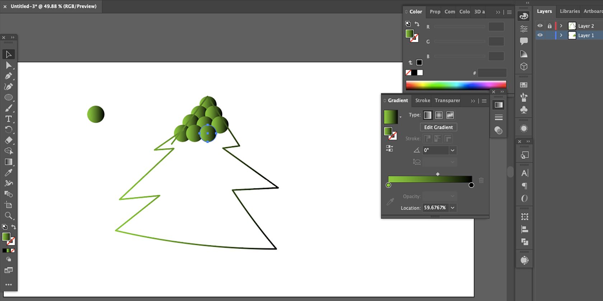
Task: Open gradient preset swatch dropdown arrow
Action: point(400,117)
